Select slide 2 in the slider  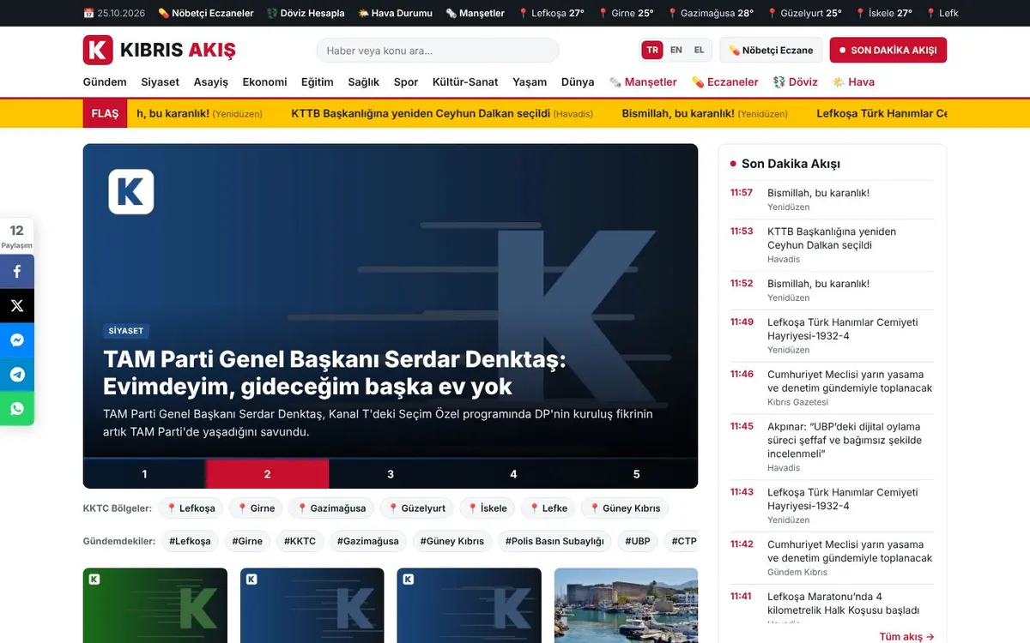click(267, 474)
